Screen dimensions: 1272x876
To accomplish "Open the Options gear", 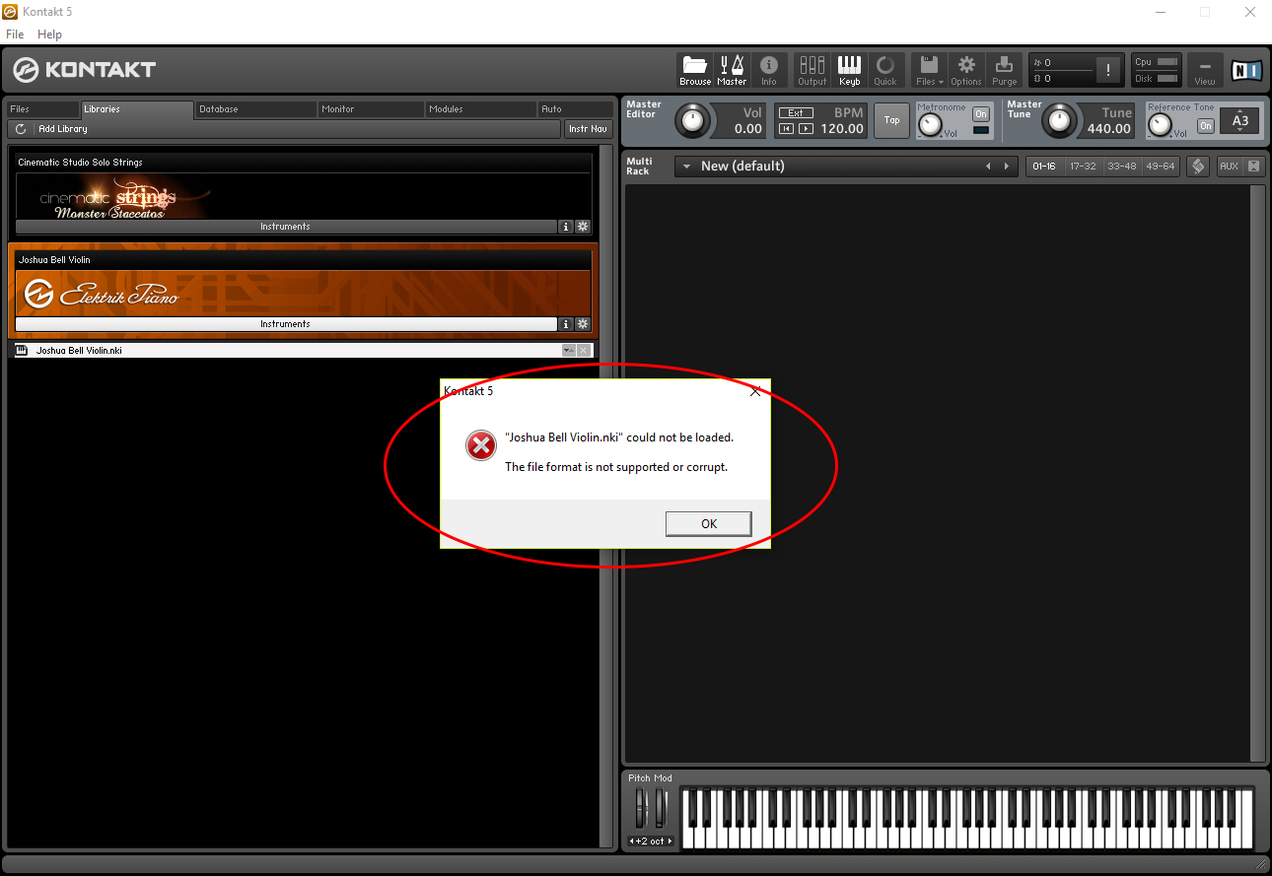I will pyautogui.click(x=966, y=70).
